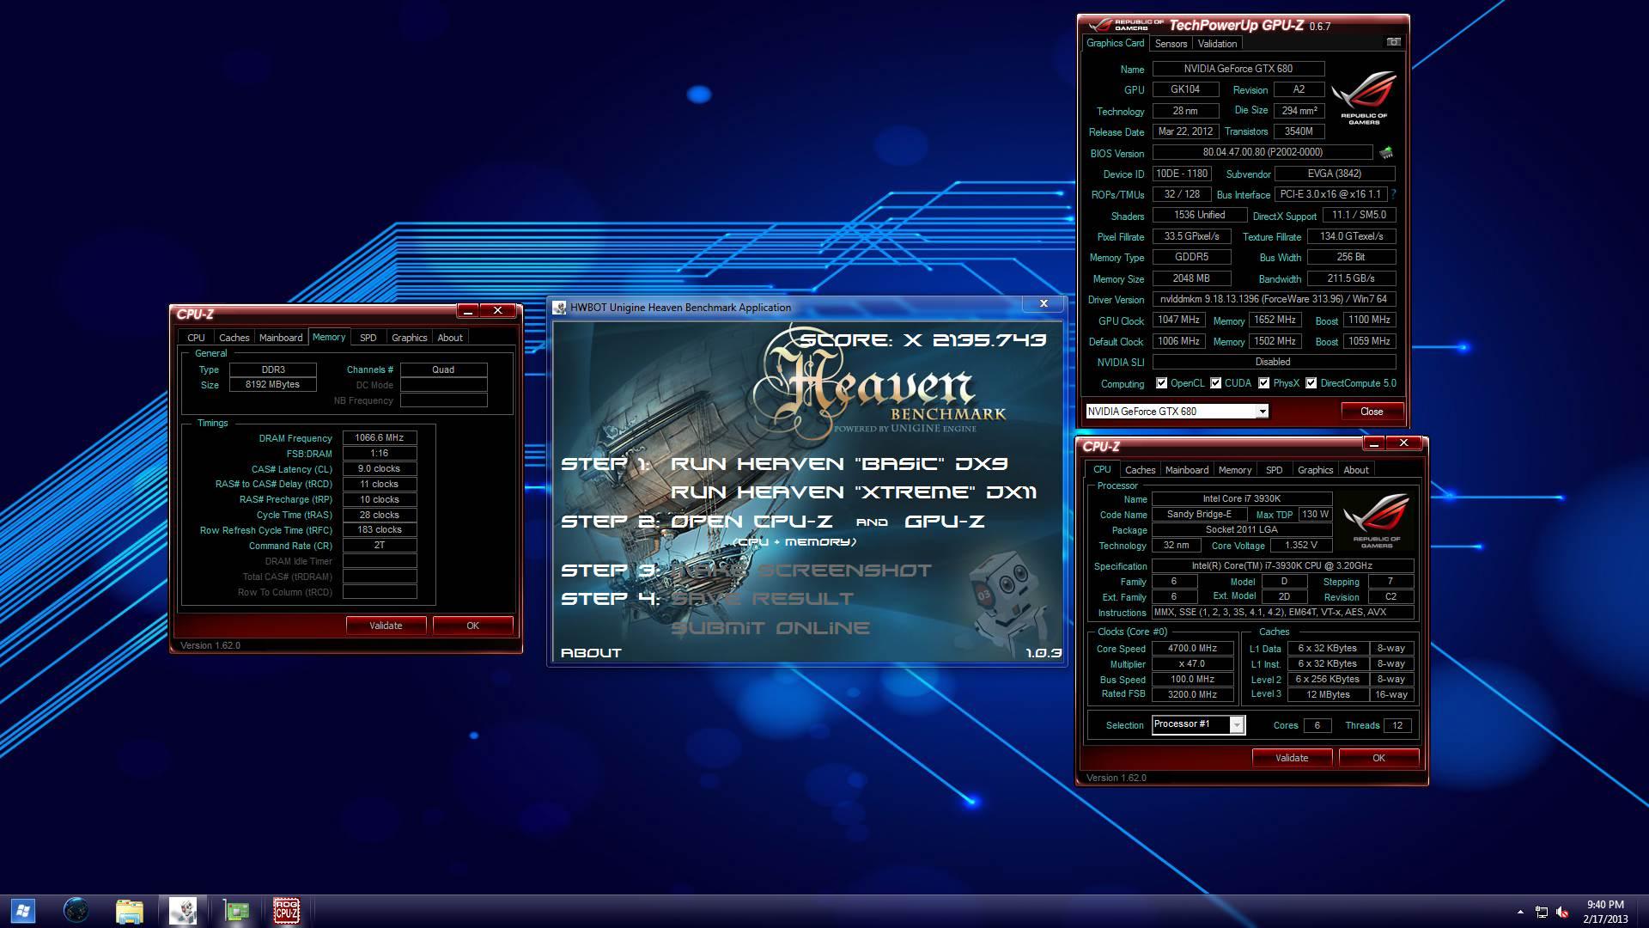Image resolution: width=1649 pixels, height=928 pixels.
Task: Open the taskbar clock showing 9:40 PM
Action: 1605,911
